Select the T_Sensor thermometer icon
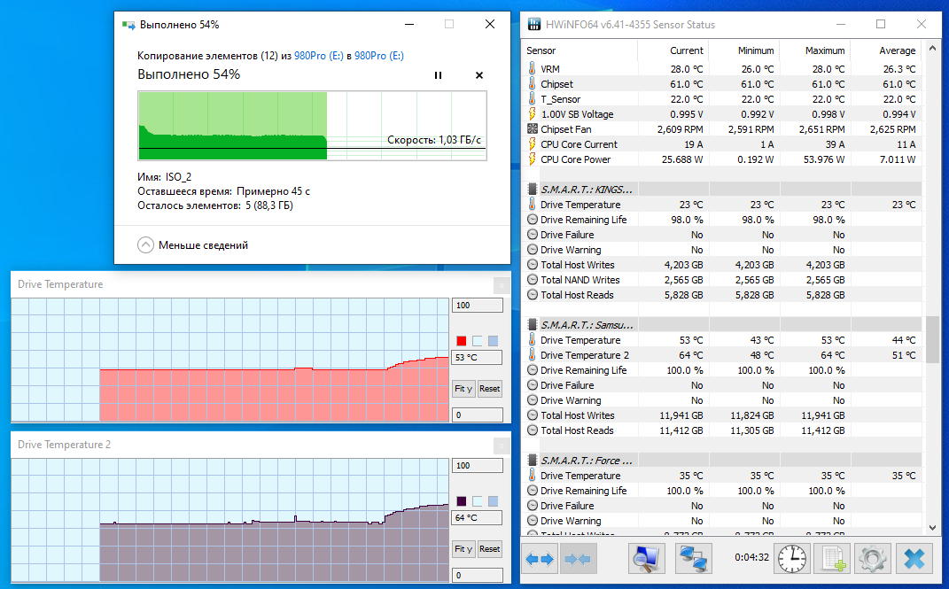Image resolution: width=949 pixels, height=589 pixels. coord(532,99)
